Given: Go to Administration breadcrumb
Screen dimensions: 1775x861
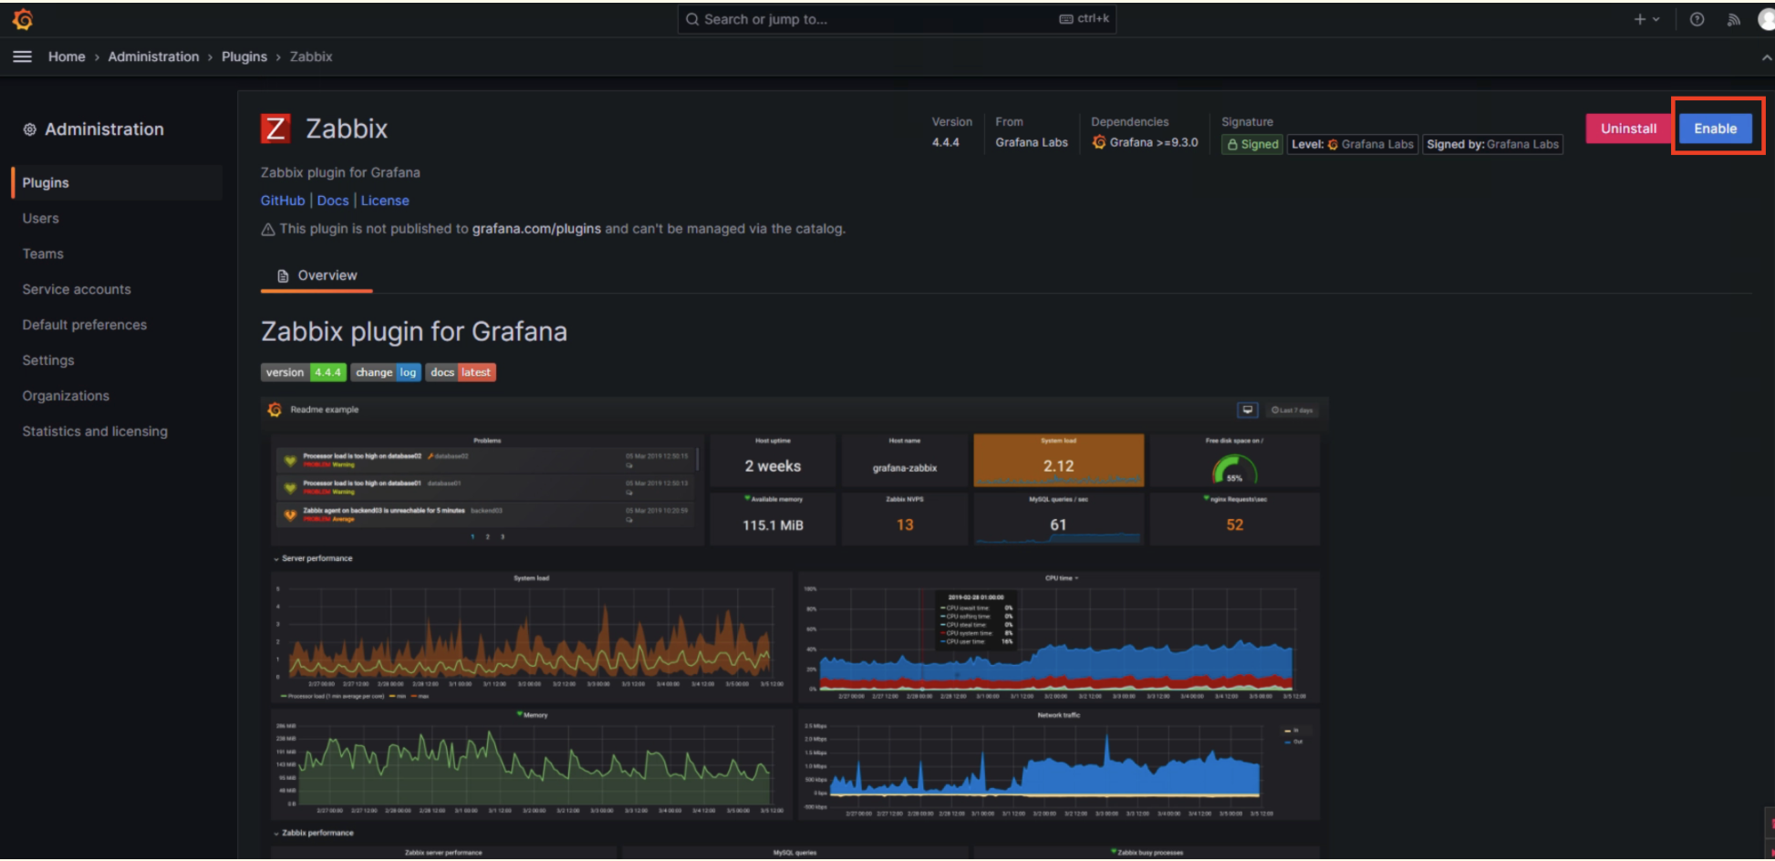Looking at the screenshot, I should click(x=153, y=57).
